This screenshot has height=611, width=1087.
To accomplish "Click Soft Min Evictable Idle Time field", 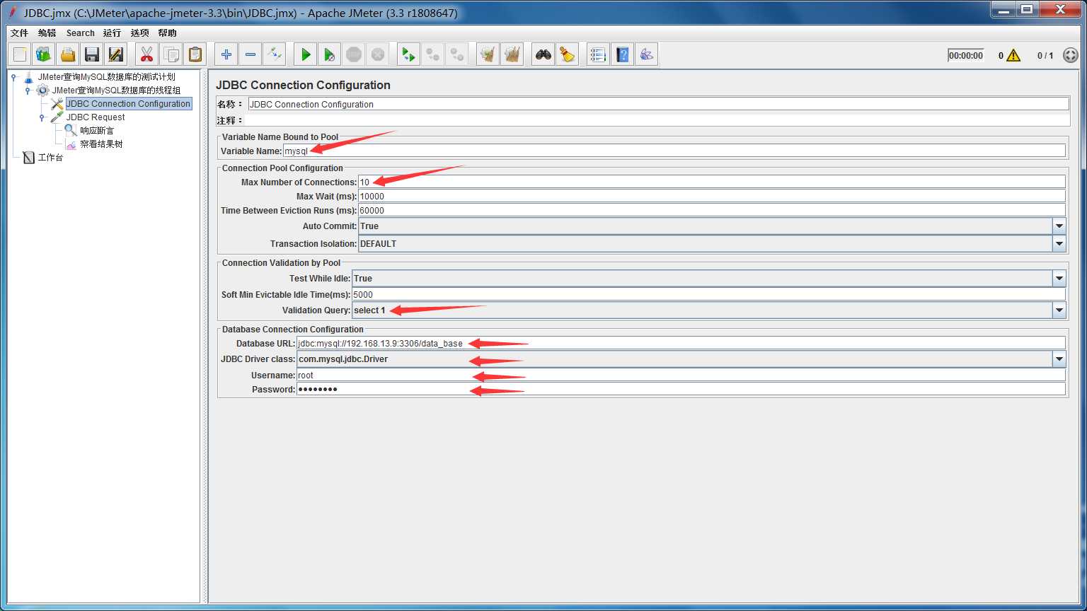I will (x=708, y=294).
